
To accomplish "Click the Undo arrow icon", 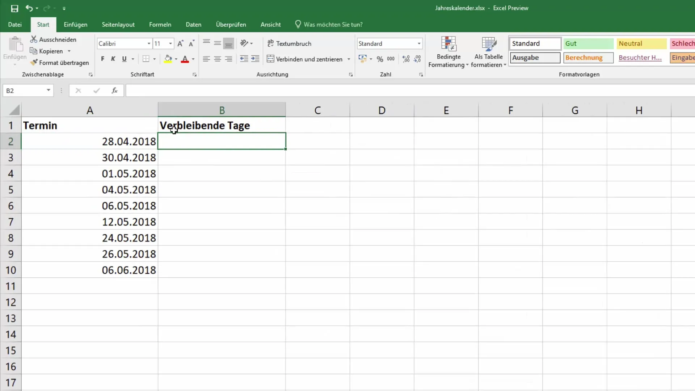I will (x=29, y=8).
